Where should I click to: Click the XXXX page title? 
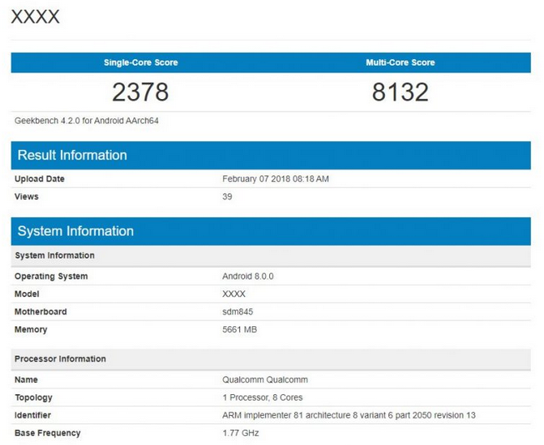35,17
